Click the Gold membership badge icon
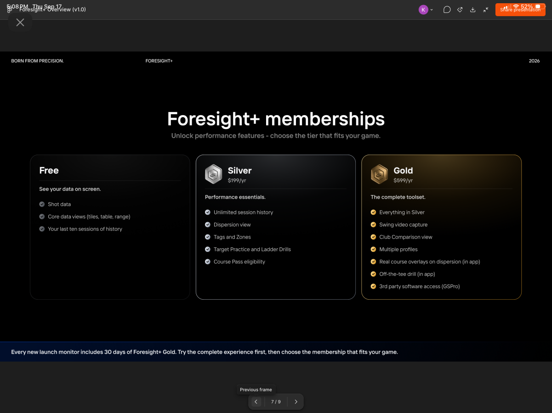This screenshot has width=552, height=413. click(x=379, y=174)
